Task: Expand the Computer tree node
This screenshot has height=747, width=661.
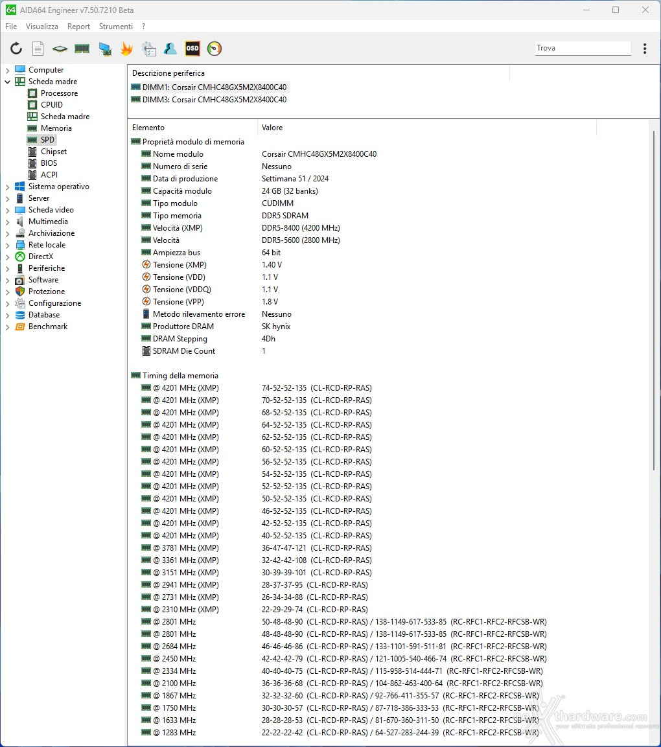Action: tap(7, 71)
